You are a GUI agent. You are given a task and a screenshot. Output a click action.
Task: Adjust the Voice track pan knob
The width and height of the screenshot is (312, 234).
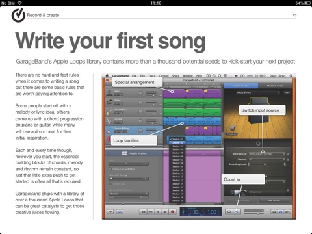[x=140, y=93]
